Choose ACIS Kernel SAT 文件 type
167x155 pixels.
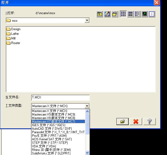[x=58, y=139]
